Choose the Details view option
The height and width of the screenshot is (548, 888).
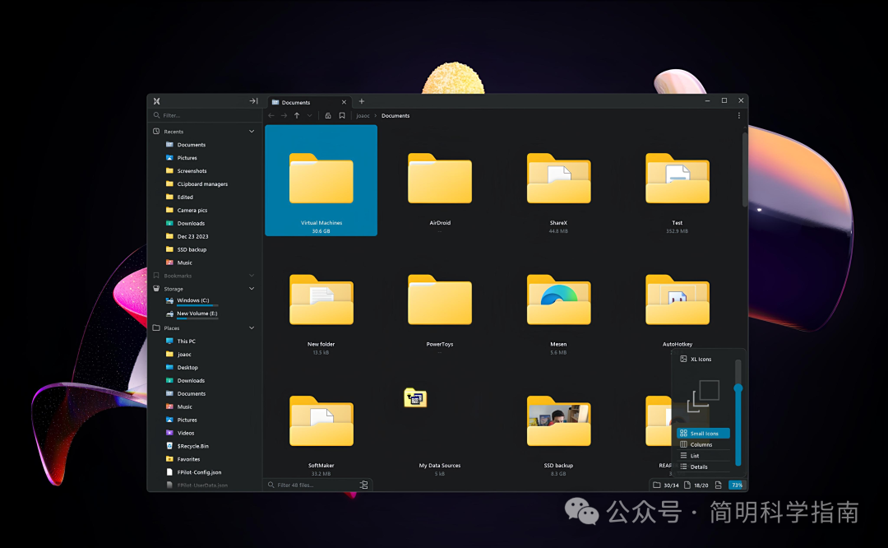[x=698, y=467]
